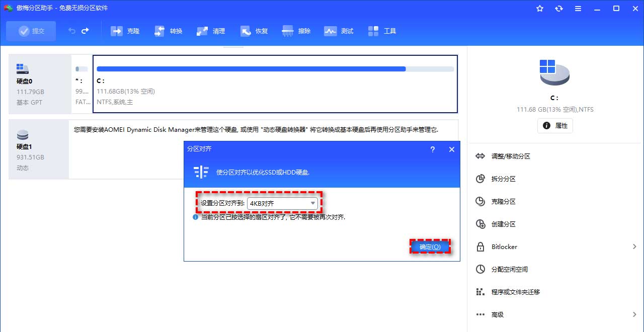Click the 克隆分区 icon
The height and width of the screenshot is (332, 644).
(480, 202)
